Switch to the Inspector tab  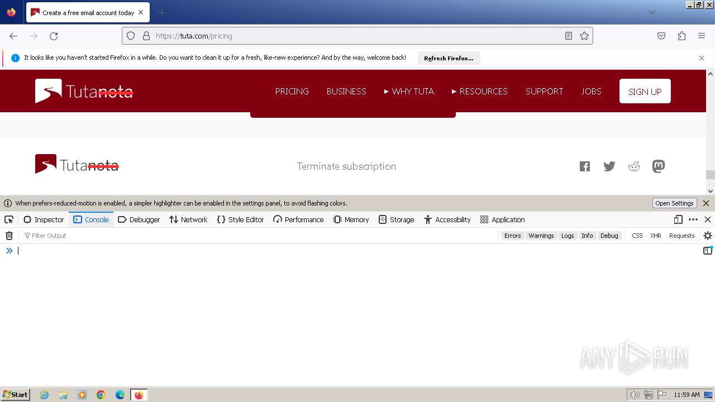(x=44, y=219)
